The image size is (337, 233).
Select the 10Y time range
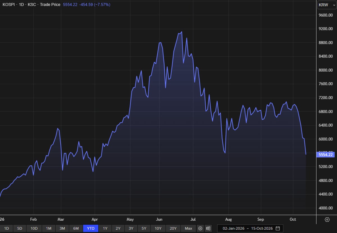[x=158, y=228]
